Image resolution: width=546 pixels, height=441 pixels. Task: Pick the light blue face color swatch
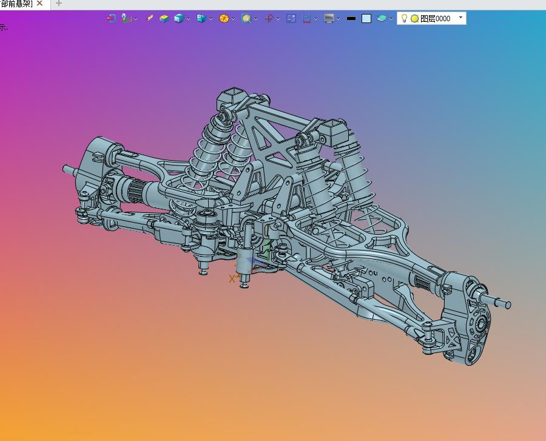click(366, 18)
